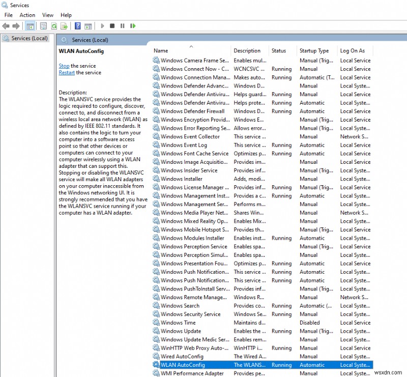Click the File menu
The height and width of the screenshot is (377, 407).
(x=8, y=15)
